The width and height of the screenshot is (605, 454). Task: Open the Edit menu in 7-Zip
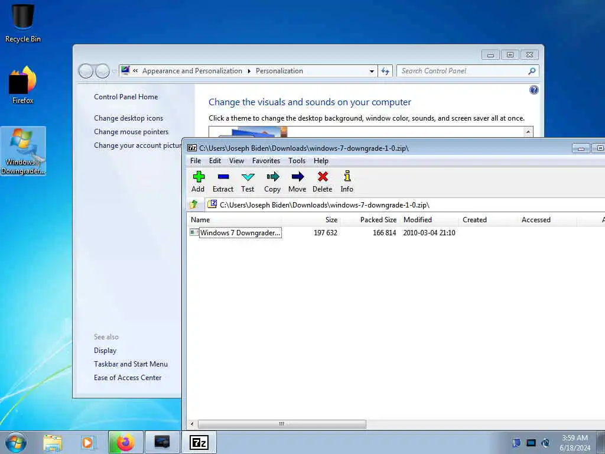[215, 161]
